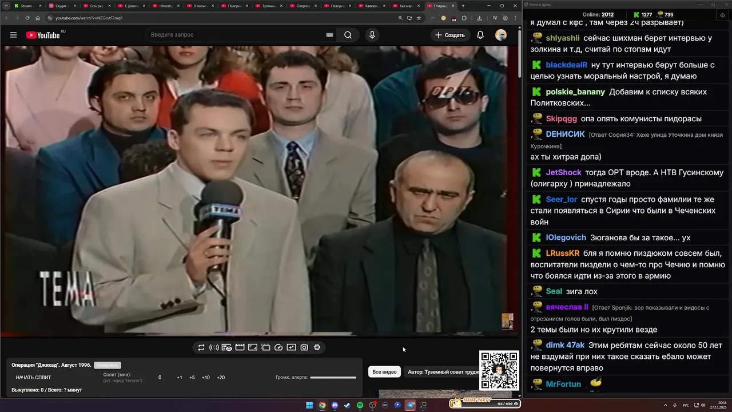Open a new Chrome tab

[463, 6]
